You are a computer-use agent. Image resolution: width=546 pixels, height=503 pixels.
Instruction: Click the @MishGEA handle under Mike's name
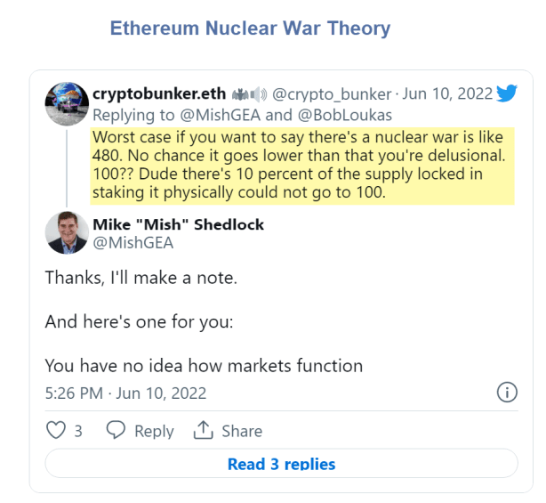(x=132, y=243)
